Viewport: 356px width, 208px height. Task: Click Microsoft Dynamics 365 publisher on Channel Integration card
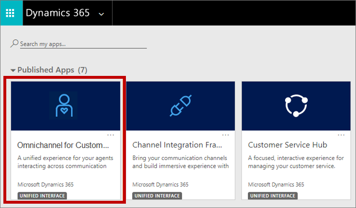click(x=161, y=184)
